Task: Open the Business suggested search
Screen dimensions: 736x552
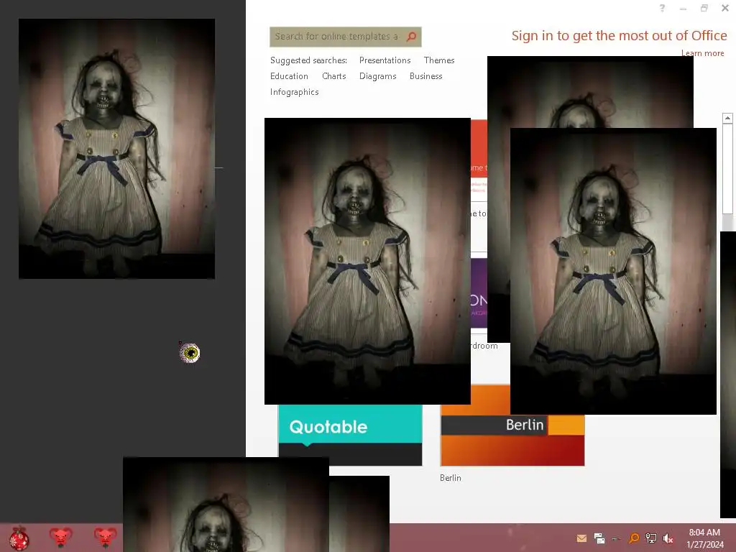Action: pos(425,76)
